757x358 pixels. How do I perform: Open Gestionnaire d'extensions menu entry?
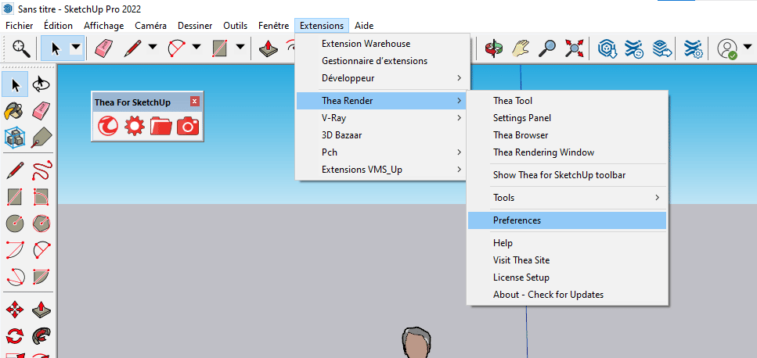(380, 61)
